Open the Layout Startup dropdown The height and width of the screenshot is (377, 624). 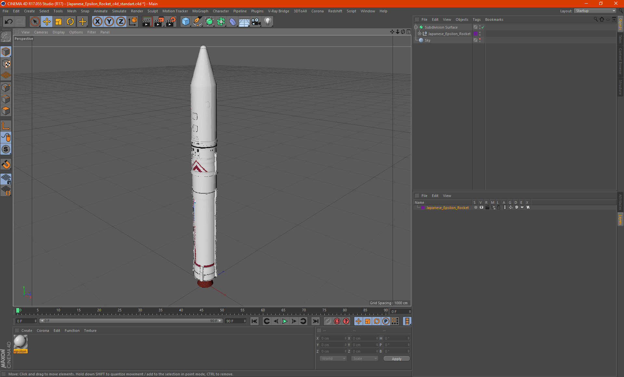pyautogui.click(x=595, y=11)
